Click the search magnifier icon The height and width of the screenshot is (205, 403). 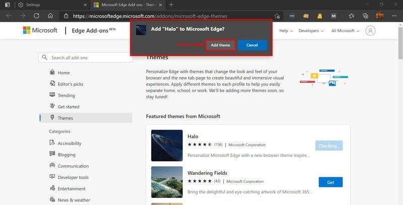45,57
